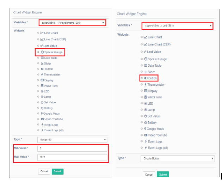Open Variables dropdown showing Potenciometro (S00)

tap(72, 23)
